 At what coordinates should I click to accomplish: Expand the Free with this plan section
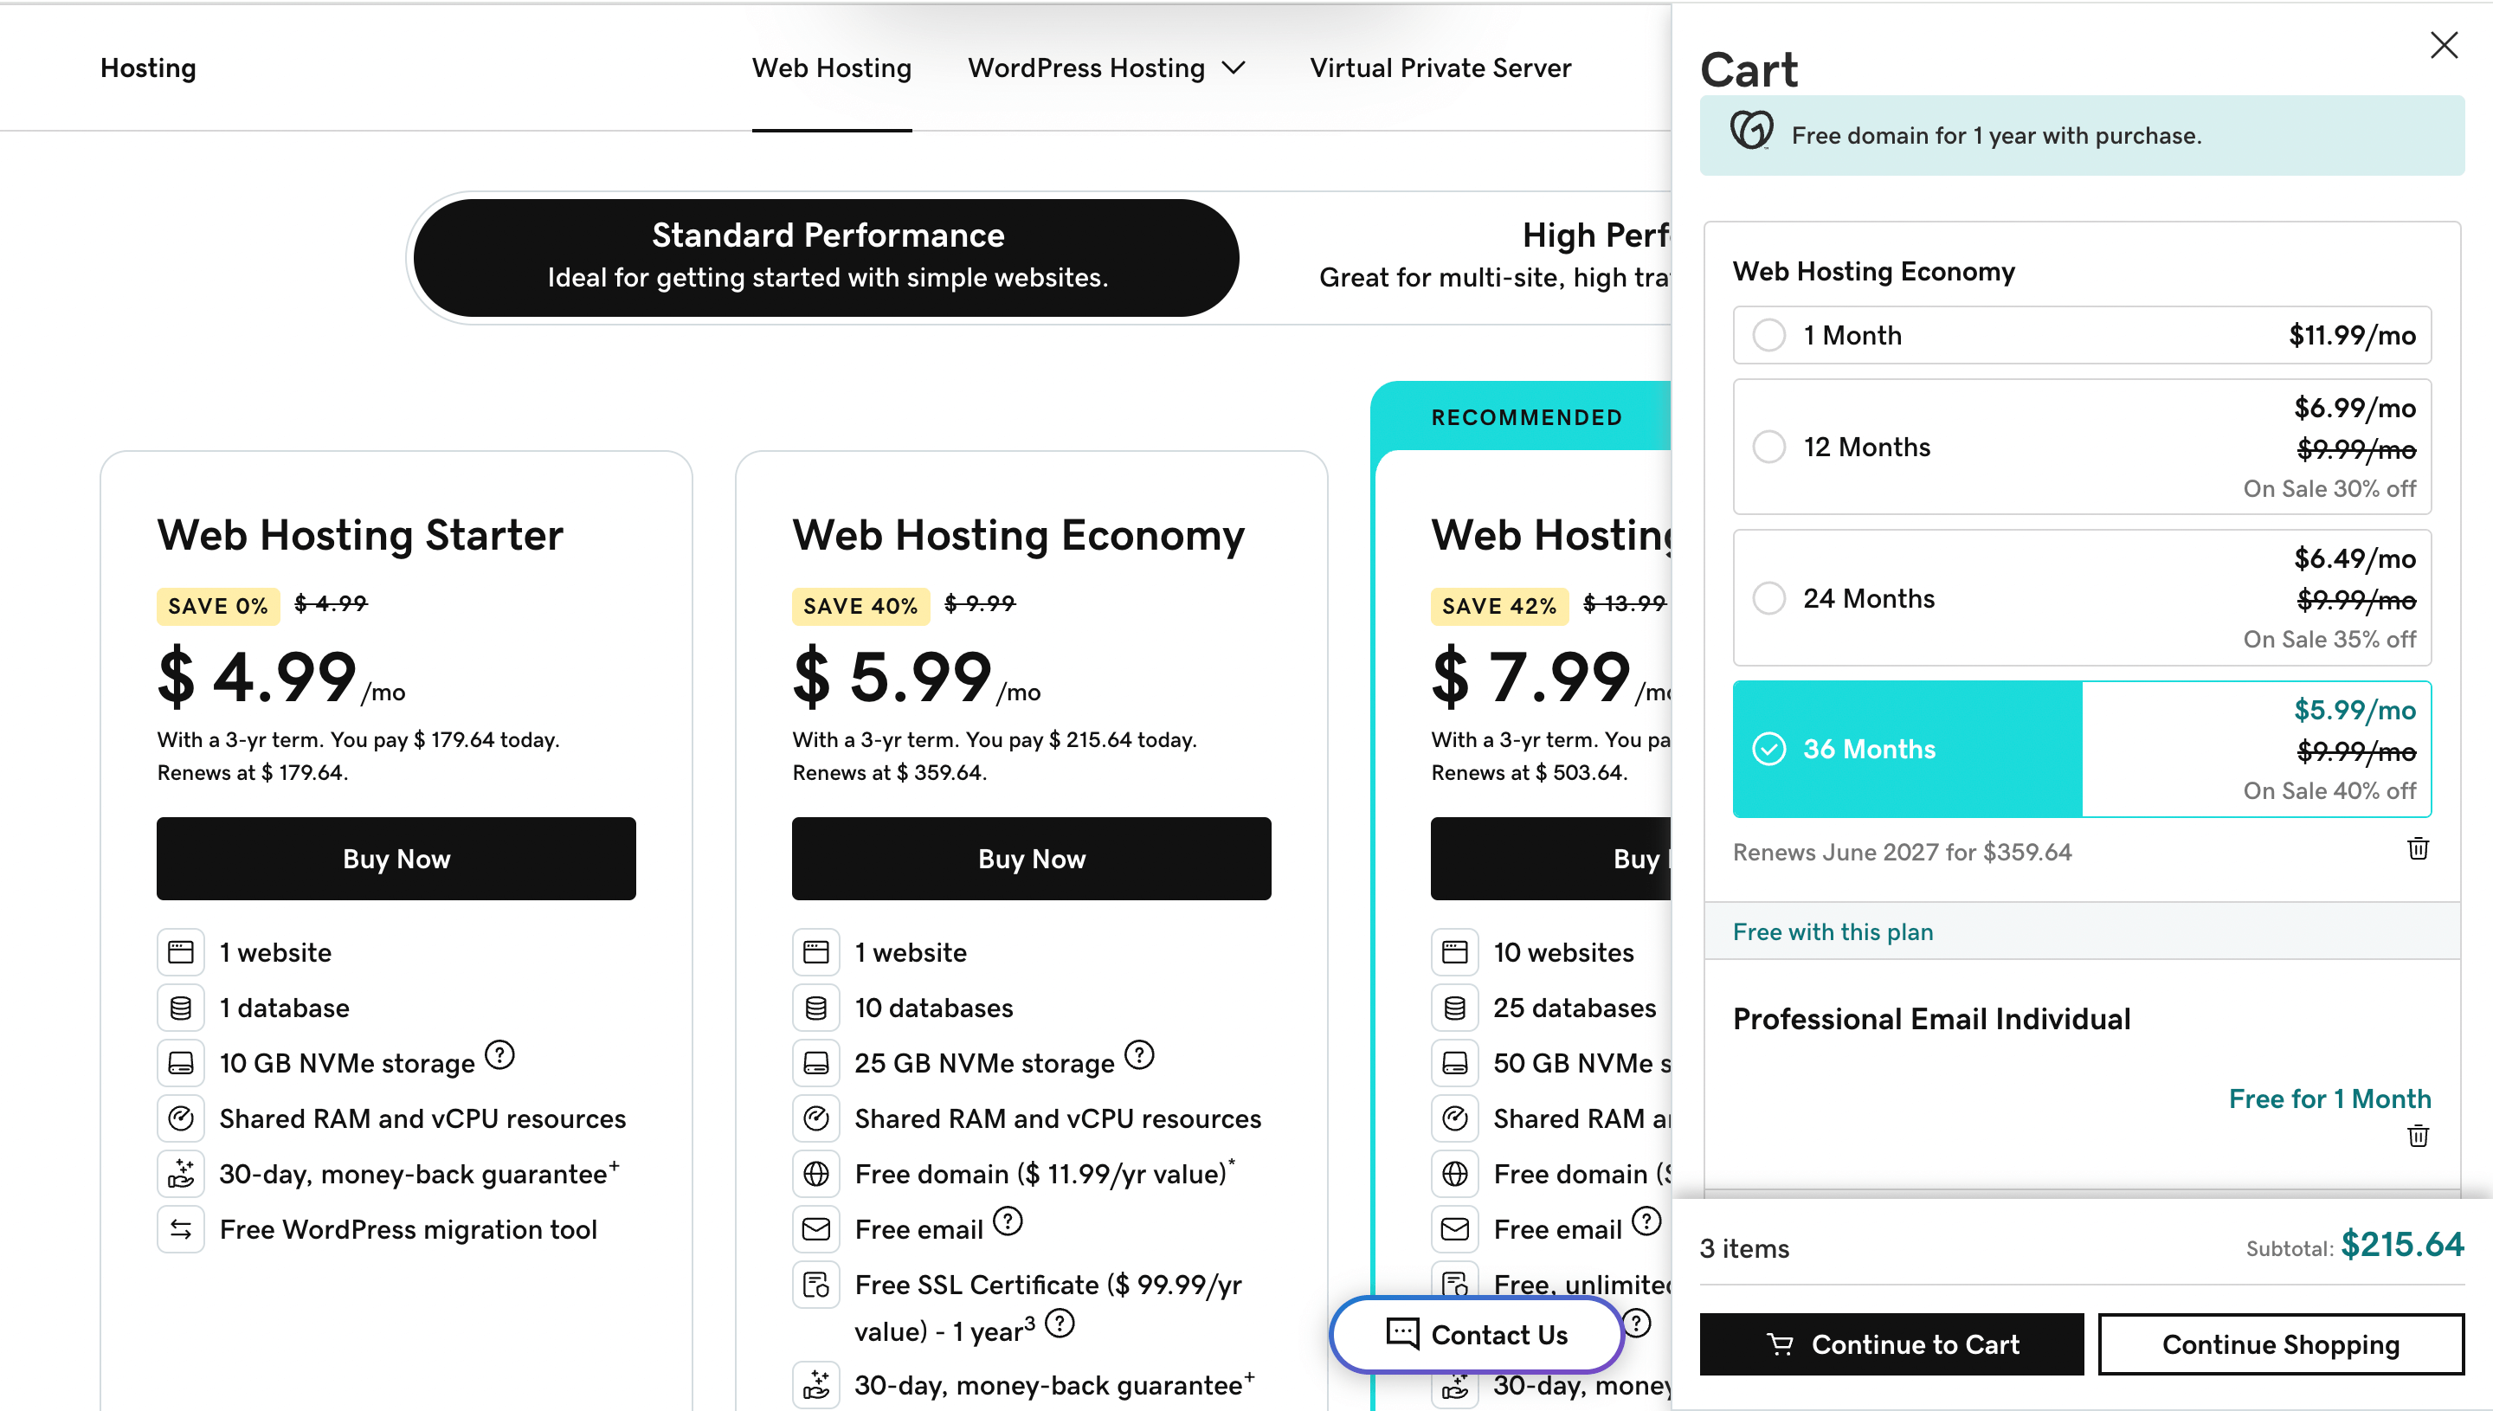tap(1833, 931)
